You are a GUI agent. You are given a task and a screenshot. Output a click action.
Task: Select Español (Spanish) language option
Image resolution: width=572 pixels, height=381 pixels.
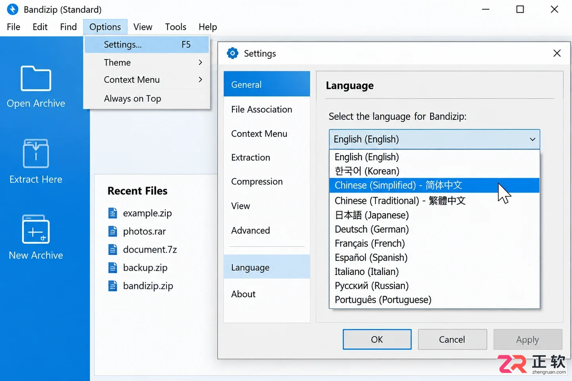434,258
